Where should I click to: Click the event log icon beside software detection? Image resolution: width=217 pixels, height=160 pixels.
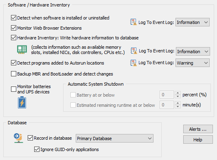click(134, 22)
